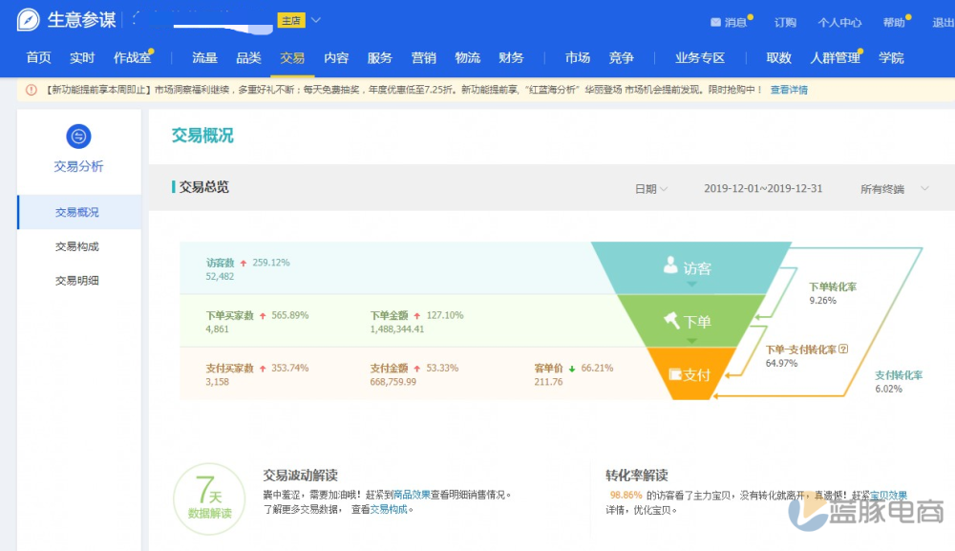Click the green down arrow beside 客单价
Screen dimensions: 955x551
point(572,369)
